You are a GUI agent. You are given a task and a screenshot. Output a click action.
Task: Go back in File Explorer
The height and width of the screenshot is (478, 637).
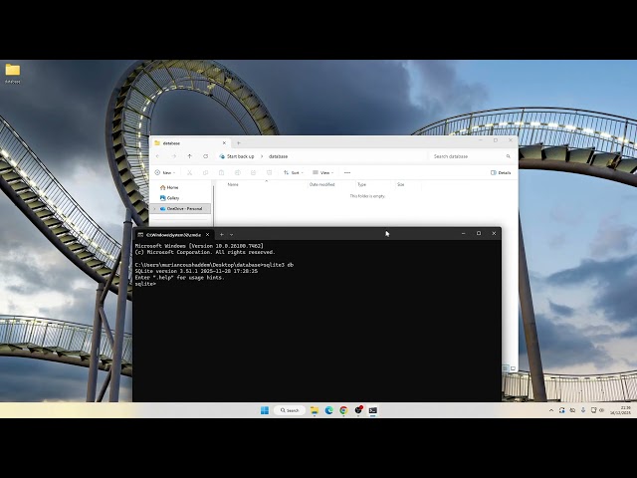[157, 156]
